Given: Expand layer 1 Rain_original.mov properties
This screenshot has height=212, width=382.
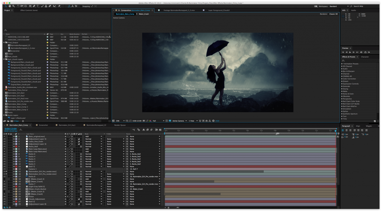Looking at the screenshot, I should tap(14, 136).
